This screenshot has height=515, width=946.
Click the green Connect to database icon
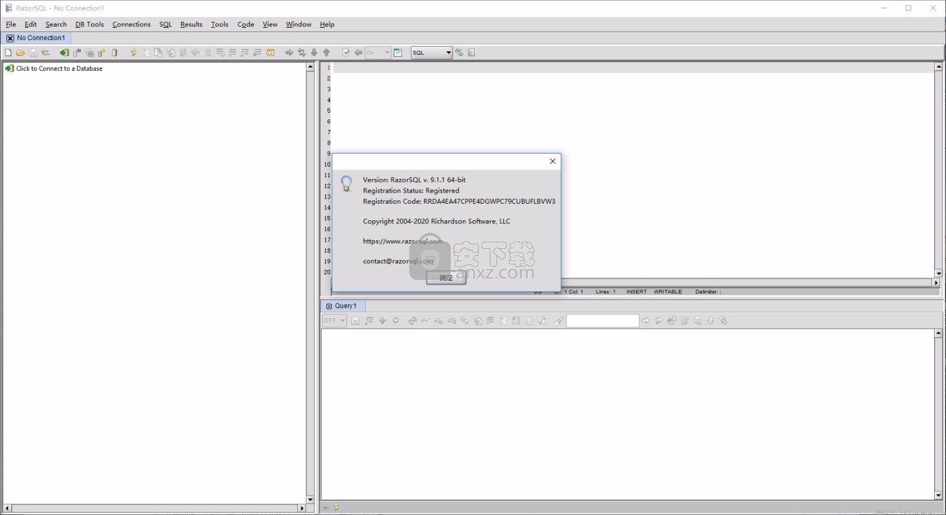(x=64, y=53)
